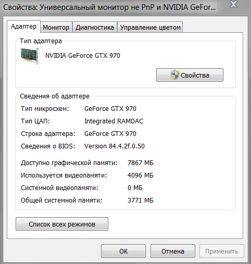Click the disabled Применить button
The height and width of the screenshot is (264, 251).
coord(222,251)
